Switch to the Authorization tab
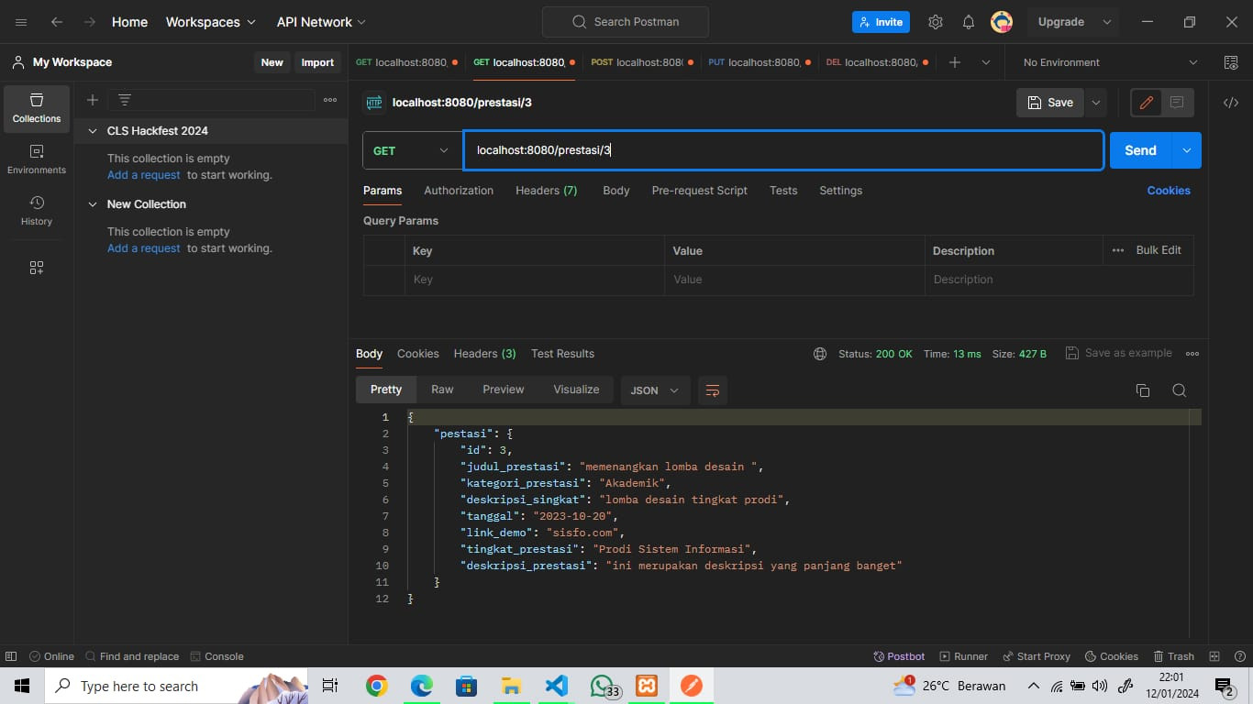The image size is (1253, 704). 459,191
